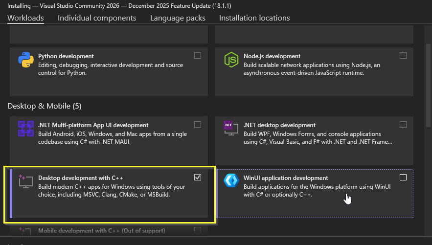This screenshot has height=245, width=432.
Task: Click the Node.js development hexagon icon
Action: coord(230,60)
